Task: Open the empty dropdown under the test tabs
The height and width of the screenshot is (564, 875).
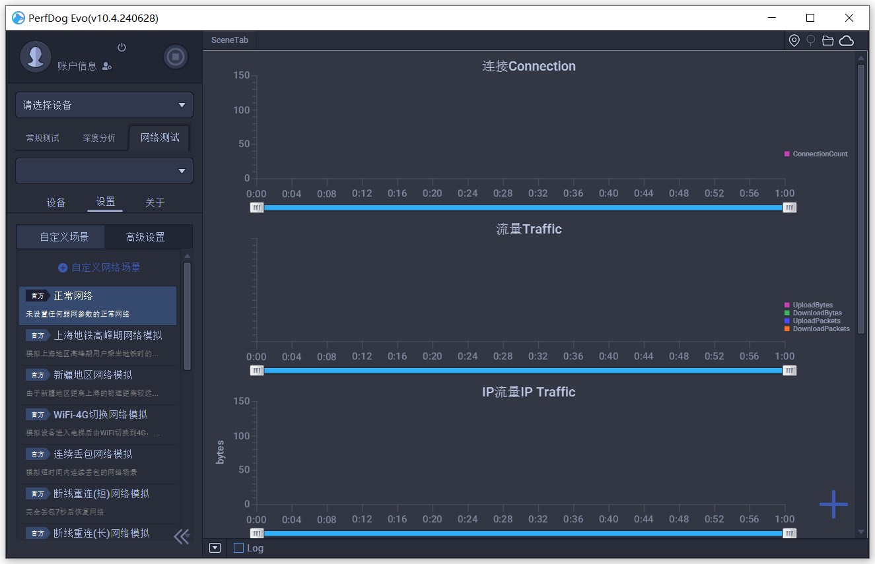Action: pyautogui.click(x=104, y=171)
